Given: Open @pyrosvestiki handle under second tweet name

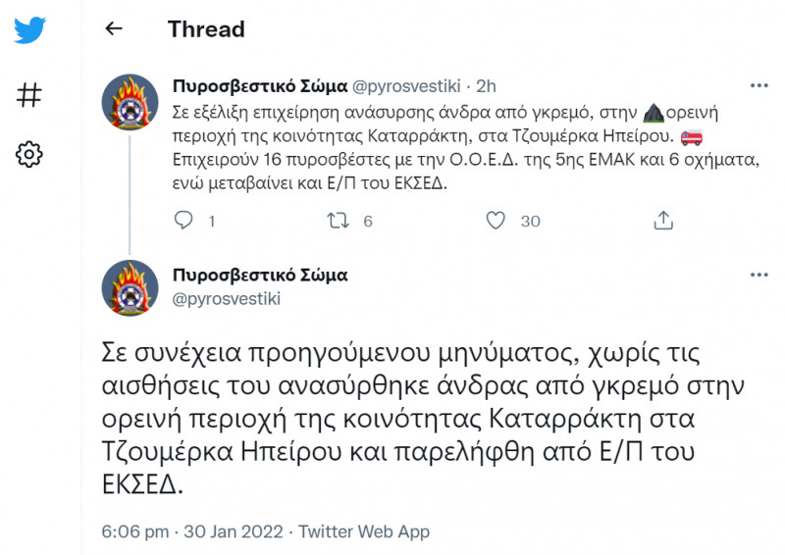Looking at the screenshot, I should 226,298.
